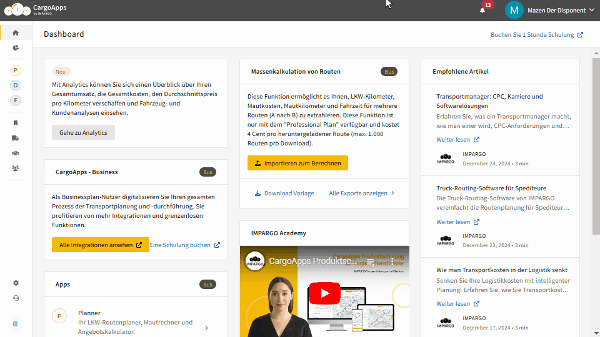Viewport: 600px width, 337px height.
Task: Open the Analytics pie chart sidebar icon
Action: (15, 48)
